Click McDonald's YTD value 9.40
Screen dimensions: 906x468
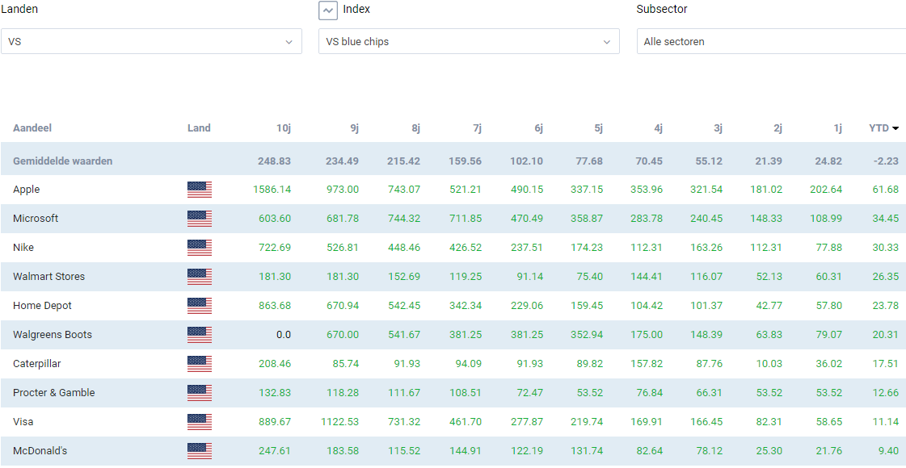(x=889, y=451)
